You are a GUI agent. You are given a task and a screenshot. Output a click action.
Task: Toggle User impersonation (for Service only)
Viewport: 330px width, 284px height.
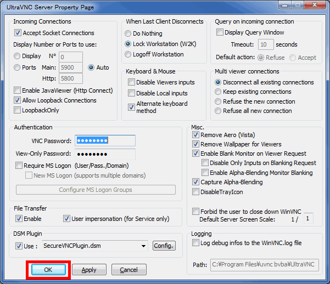pyautogui.click(x=67, y=219)
